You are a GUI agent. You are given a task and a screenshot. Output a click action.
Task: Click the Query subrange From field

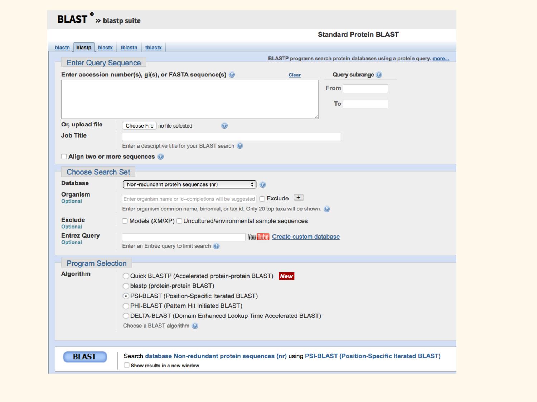pos(366,89)
